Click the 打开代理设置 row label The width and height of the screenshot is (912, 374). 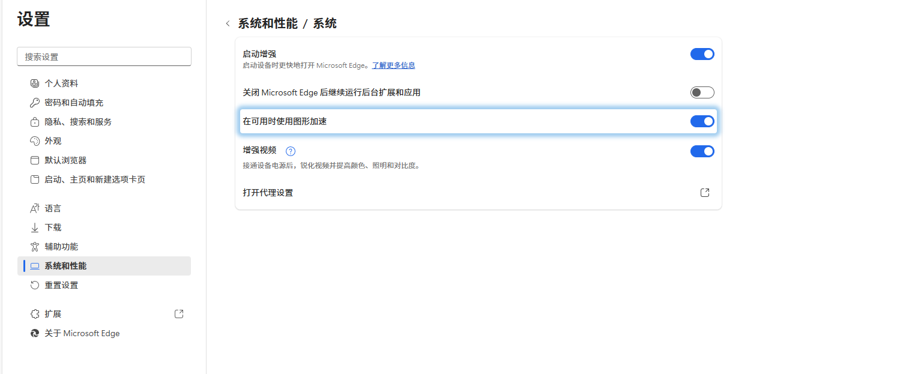(268, 193)
